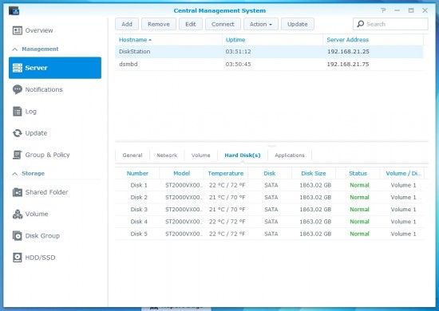Screen dimensions: 439x311
Task: Switch to the Applications tab
Action: [x=290, y=155]
